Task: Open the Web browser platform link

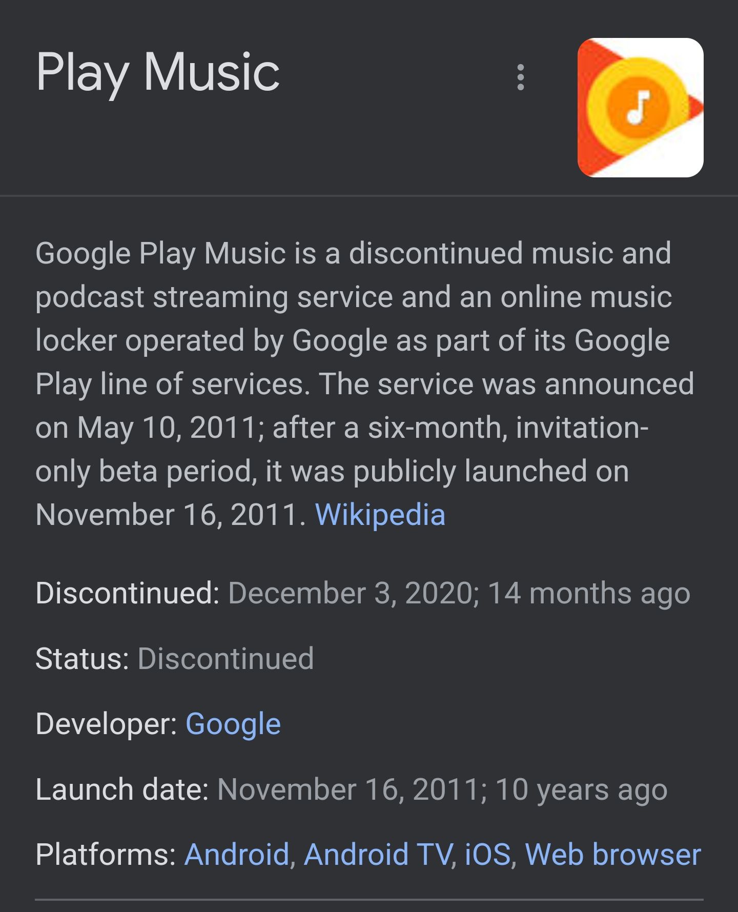Action: [x=613, y=855]
